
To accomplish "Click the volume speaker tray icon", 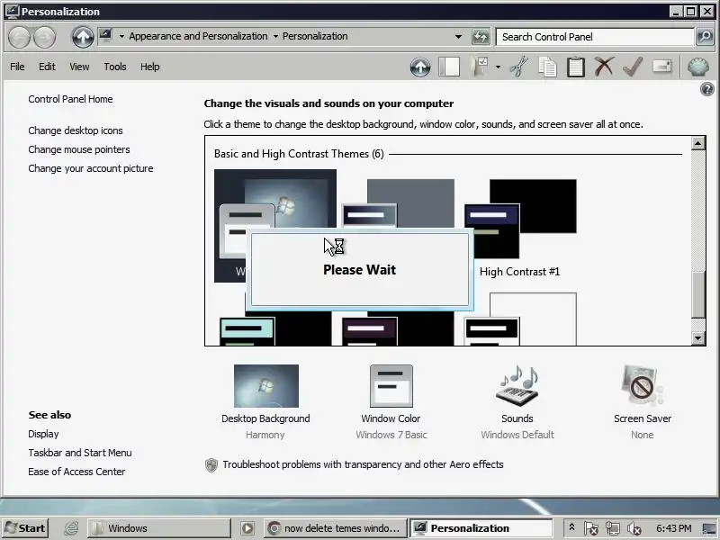I will point(634,529).
